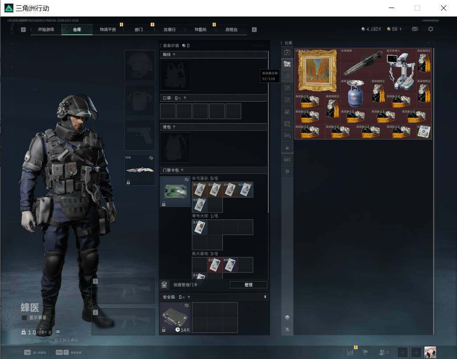Click the swap icon on the safe box

coord(186,305)
